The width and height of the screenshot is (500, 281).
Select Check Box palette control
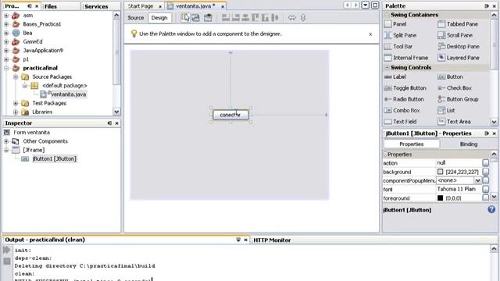(455, 88)
